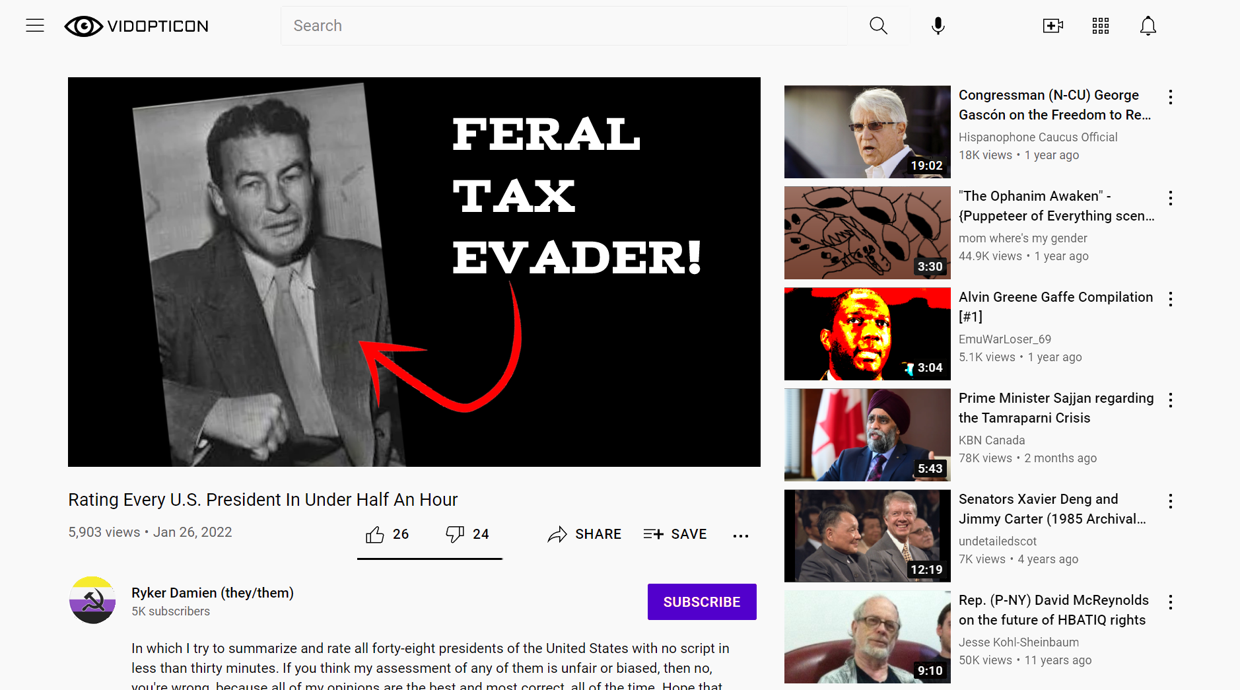Dislike the video with thumbs down
Viewport: 1240px width, 690px height.
coord(455,534)
